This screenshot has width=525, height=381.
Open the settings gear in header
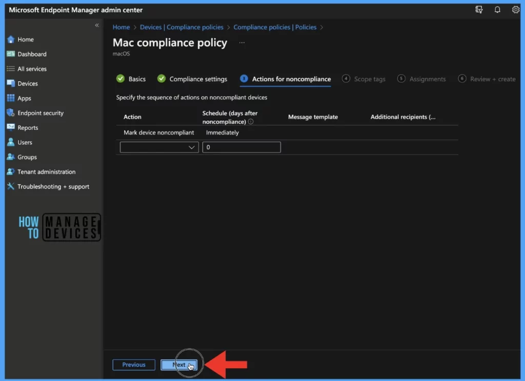tap(516, 10)
